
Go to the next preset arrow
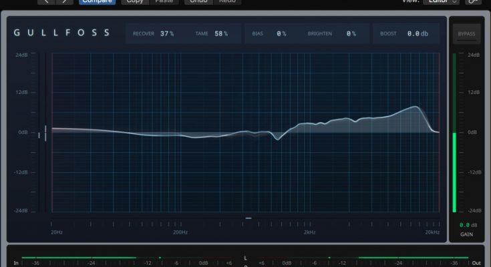[64, 2]
